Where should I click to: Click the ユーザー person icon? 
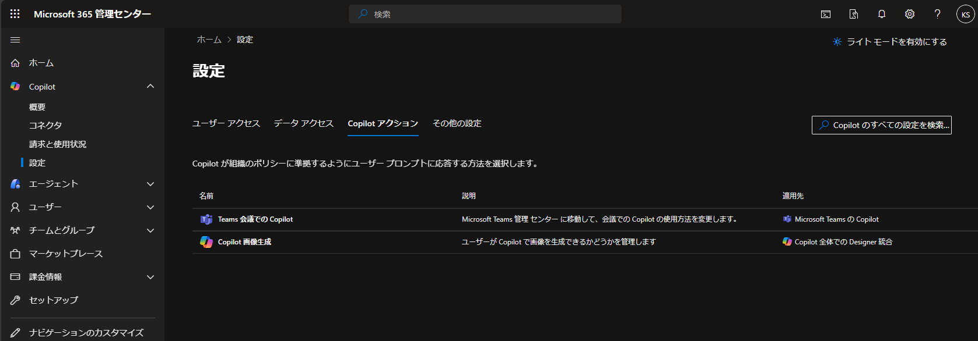pyautogui.click(x=16, y=207)
